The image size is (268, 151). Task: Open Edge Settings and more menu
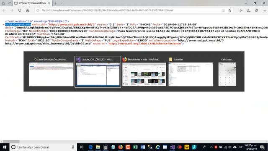(x=264, y=10)
